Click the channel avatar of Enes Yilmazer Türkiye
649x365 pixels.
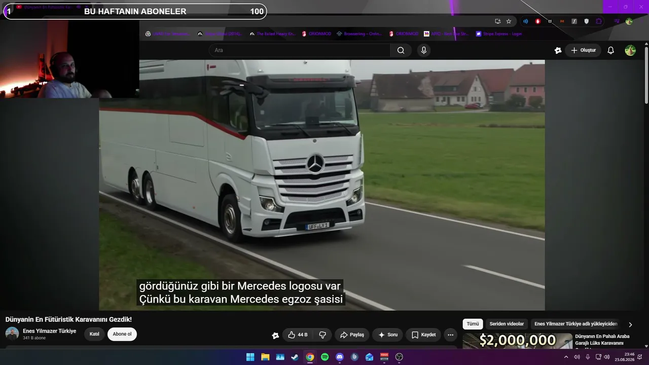[x=12, y=334]
